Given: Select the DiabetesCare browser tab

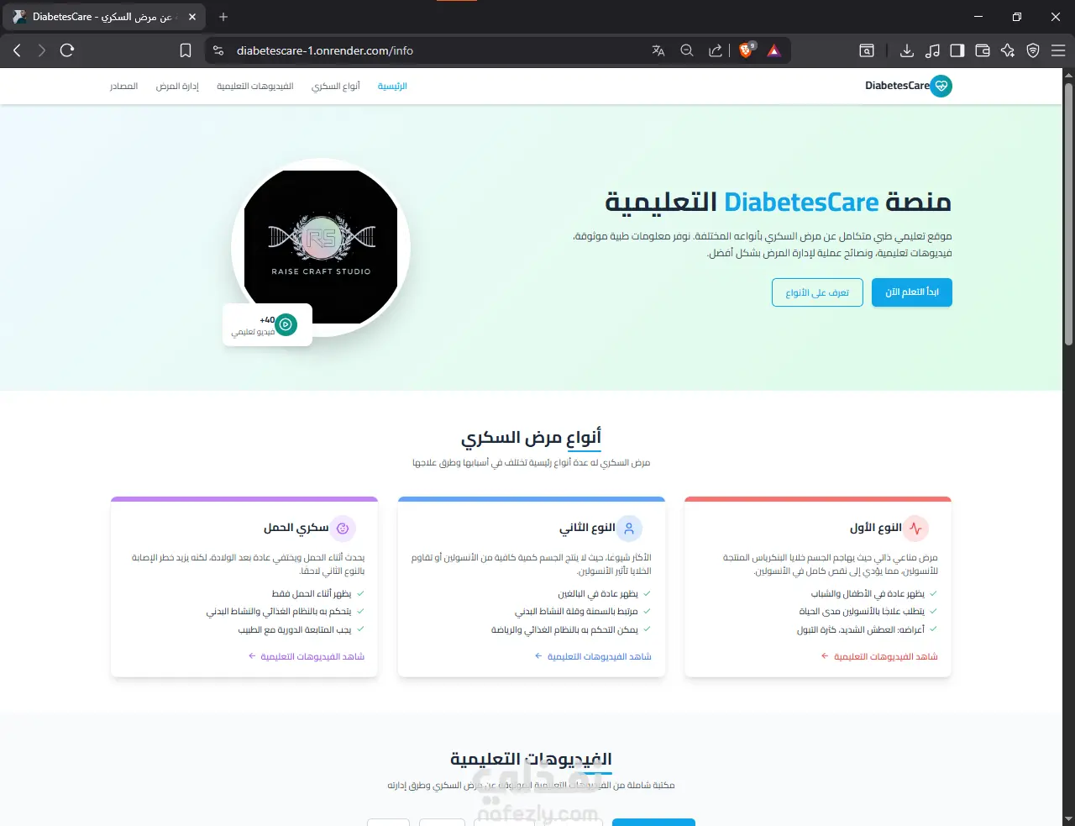Looking at the screenshot, I should (105, 17).
